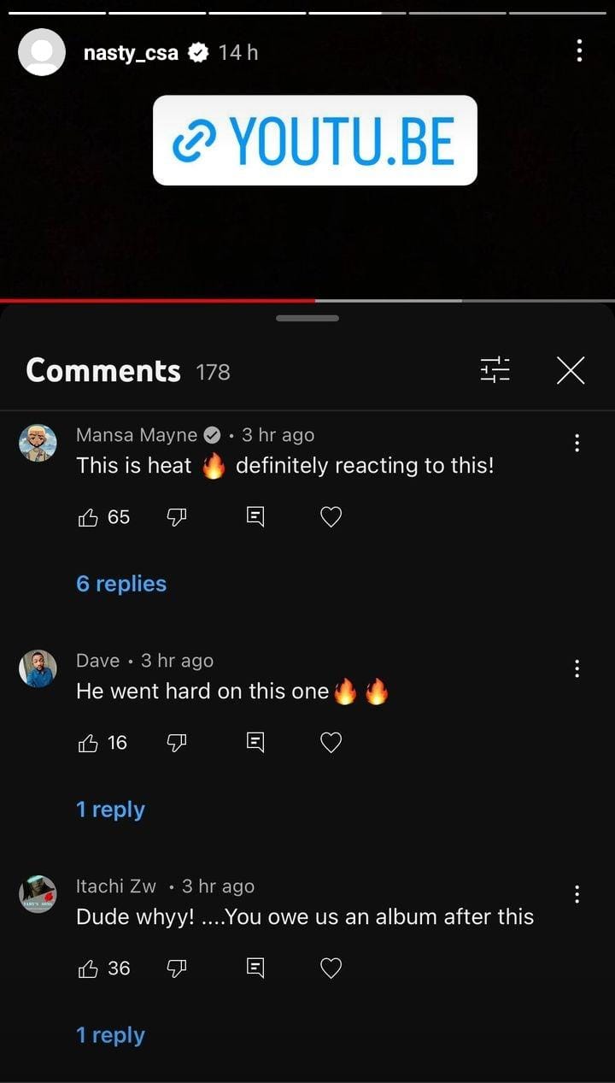615x1083 pixels.
Task: Expand the 6 replies thread
Action: 121,584
